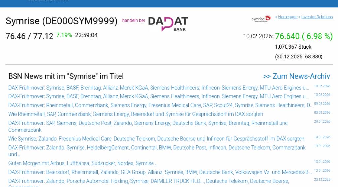Click the Symrise company logo
The height and width of the screenshot is (187, 338).
click(x=261, y=19)
